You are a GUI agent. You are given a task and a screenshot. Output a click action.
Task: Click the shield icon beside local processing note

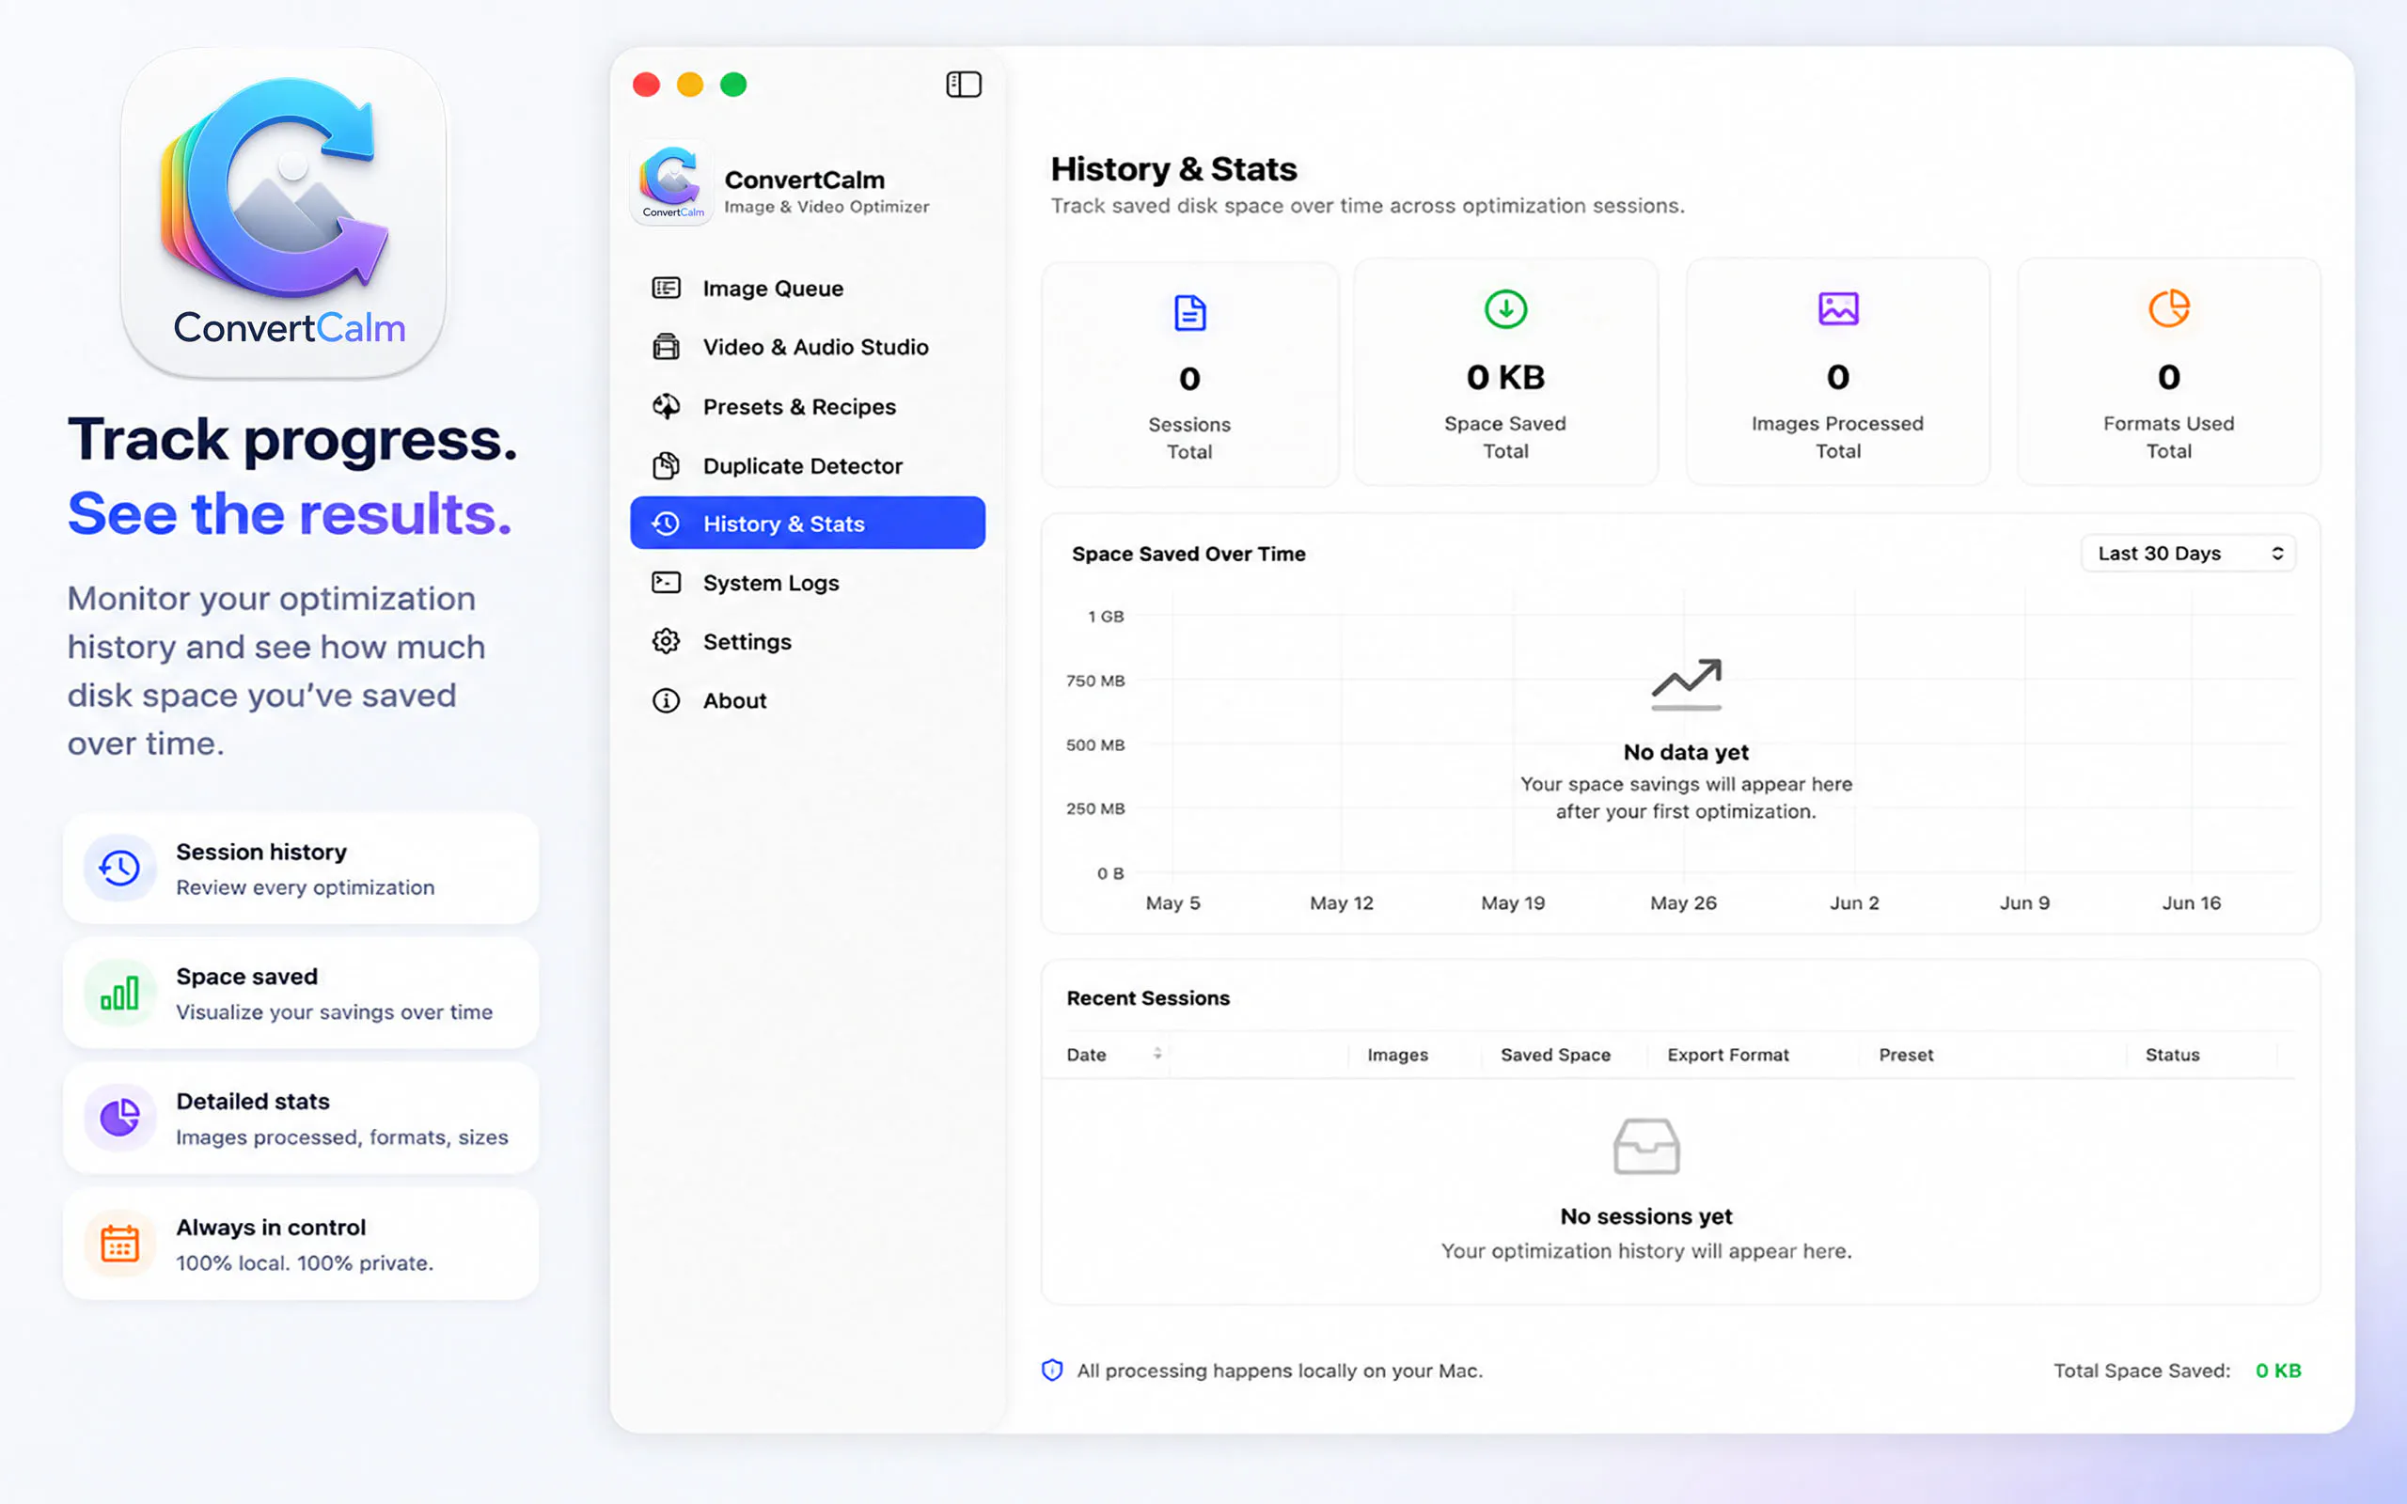(1051, 1371)
